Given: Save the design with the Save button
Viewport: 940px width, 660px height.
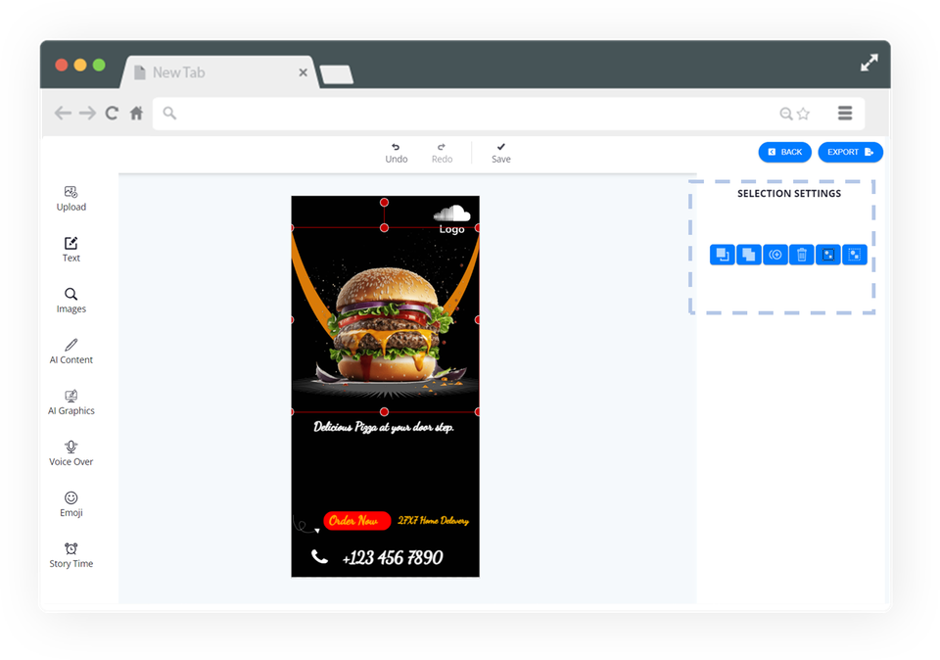Looking at the screenshot, I should click(501, 154).
